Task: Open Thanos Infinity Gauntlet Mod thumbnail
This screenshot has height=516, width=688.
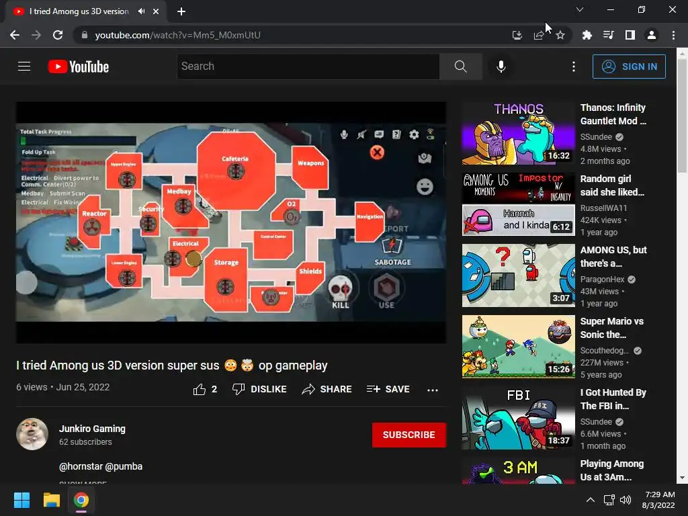Action: (x=518, y=133)
